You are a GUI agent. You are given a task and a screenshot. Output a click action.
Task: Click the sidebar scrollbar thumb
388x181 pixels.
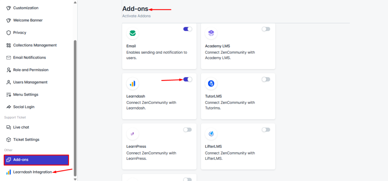75,108
